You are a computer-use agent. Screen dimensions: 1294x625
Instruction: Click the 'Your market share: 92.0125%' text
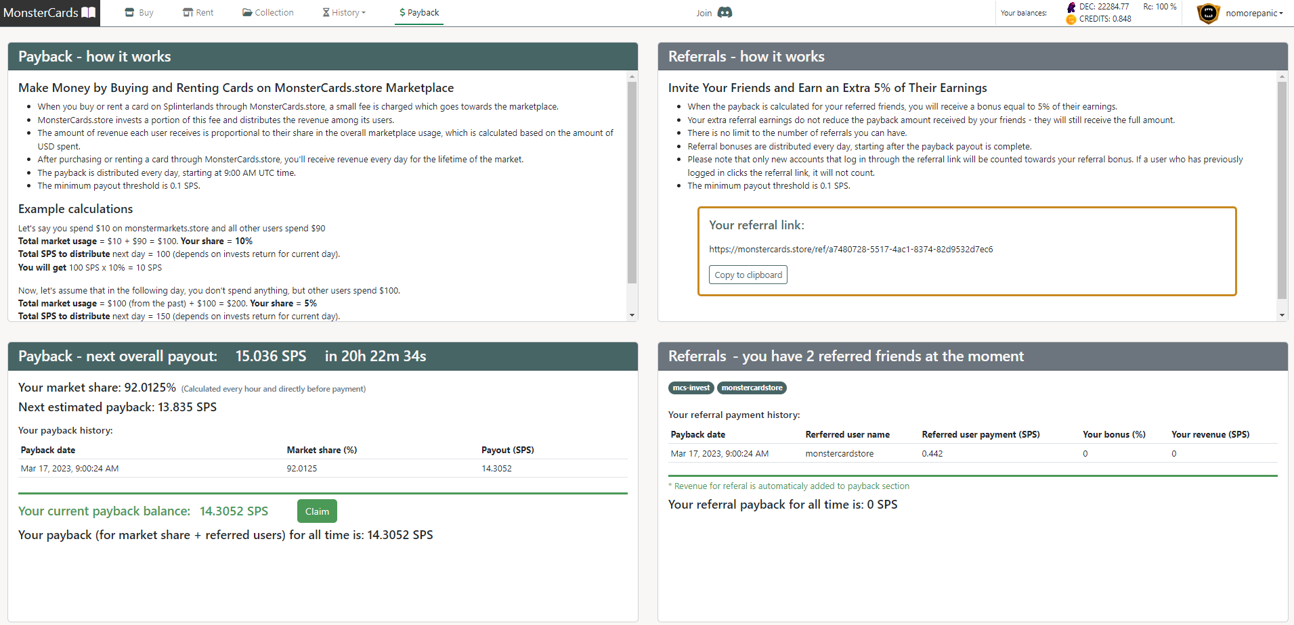tap(97, 388)
